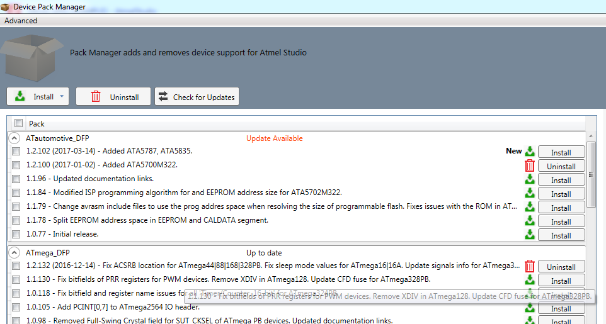
Task: Click red trash icon for ATmega 1.2.132
Action: pos(530,266)
